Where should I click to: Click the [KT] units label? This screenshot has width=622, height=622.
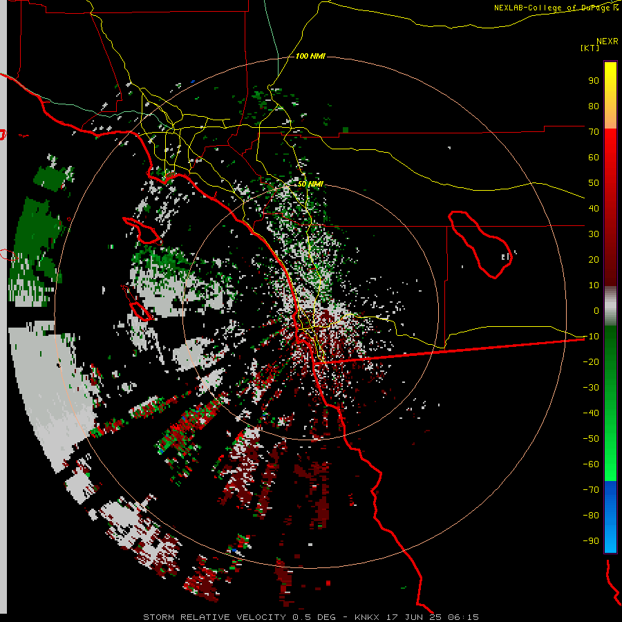point(590,48)
